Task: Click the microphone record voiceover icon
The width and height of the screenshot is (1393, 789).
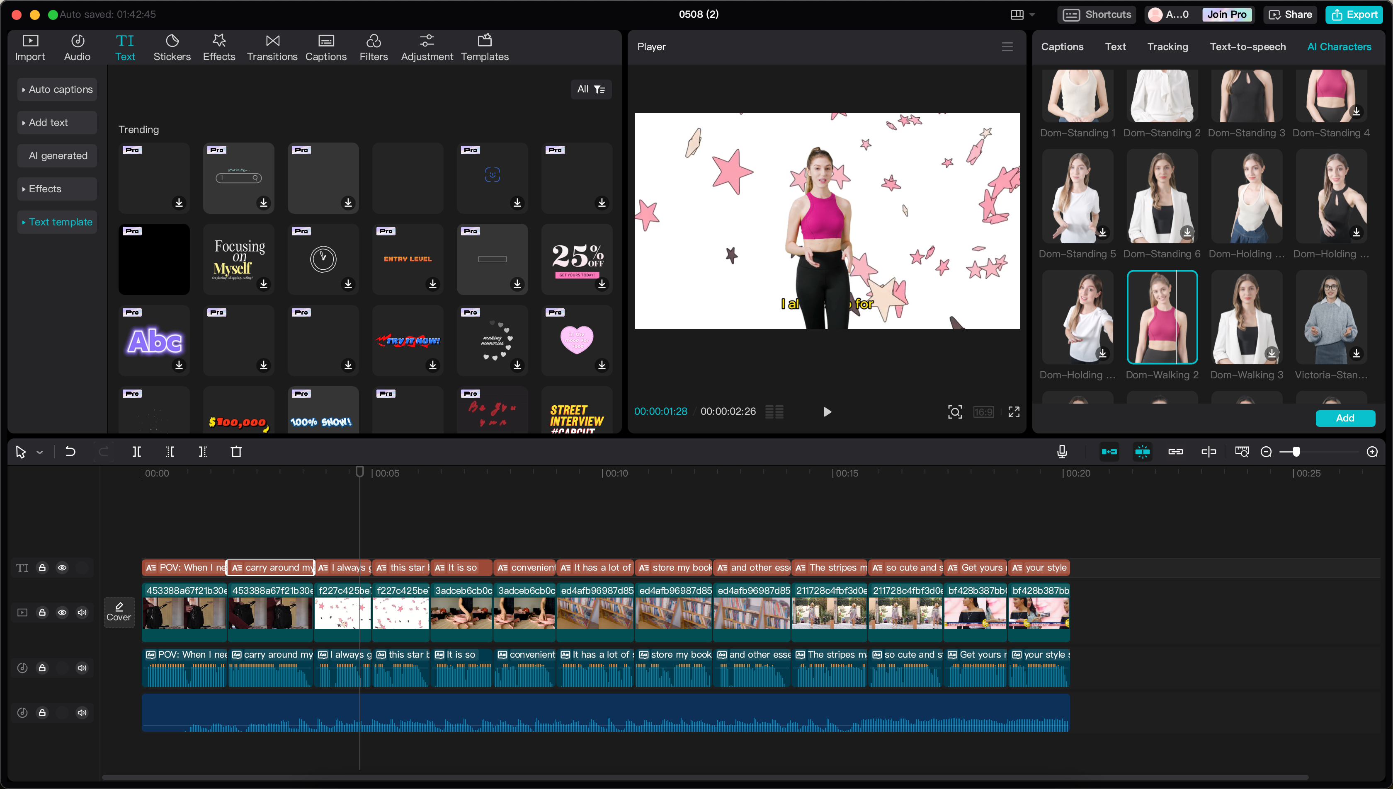Action: [x=1062, y=451]
